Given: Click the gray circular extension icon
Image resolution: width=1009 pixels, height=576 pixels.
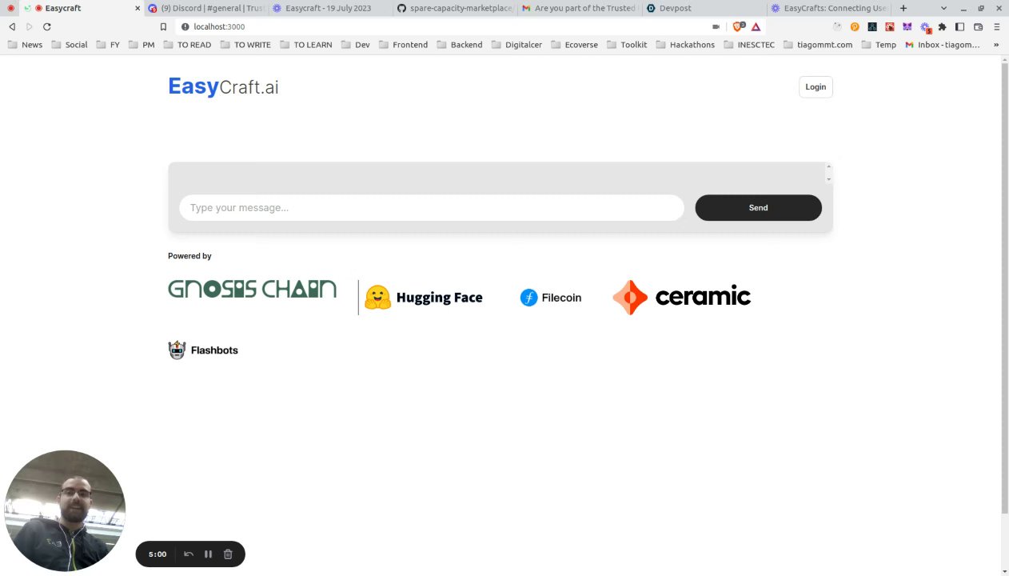Looking at the screenshot, I should (x=837, y=26).
